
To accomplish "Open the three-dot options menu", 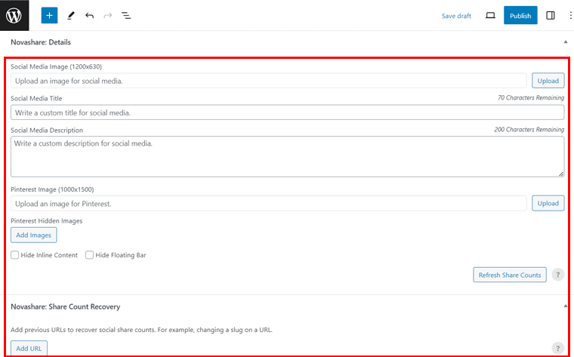I will [x=570, y=15].
